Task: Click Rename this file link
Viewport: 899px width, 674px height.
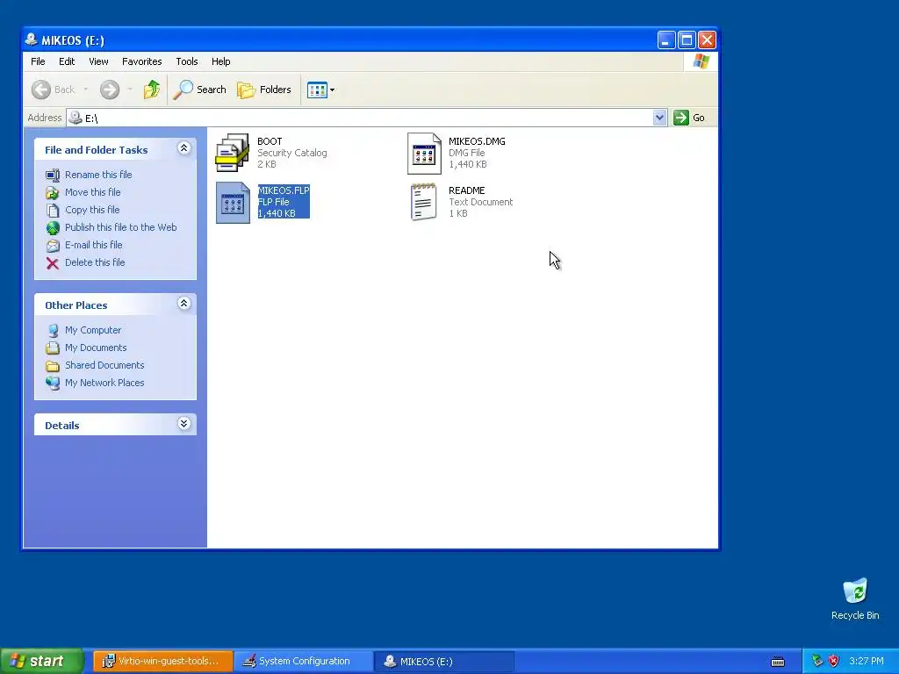Action: click(x=98, y=175)
